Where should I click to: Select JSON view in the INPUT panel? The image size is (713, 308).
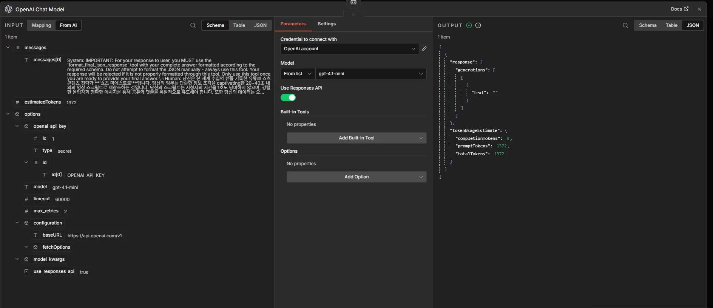260,25
